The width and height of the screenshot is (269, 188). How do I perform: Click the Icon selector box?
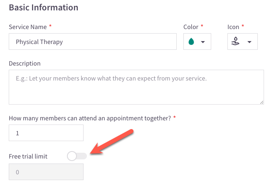click(242, 42)
